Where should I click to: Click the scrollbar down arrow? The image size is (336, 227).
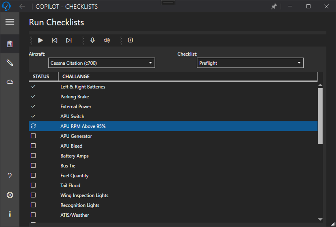tap(321, 219)
